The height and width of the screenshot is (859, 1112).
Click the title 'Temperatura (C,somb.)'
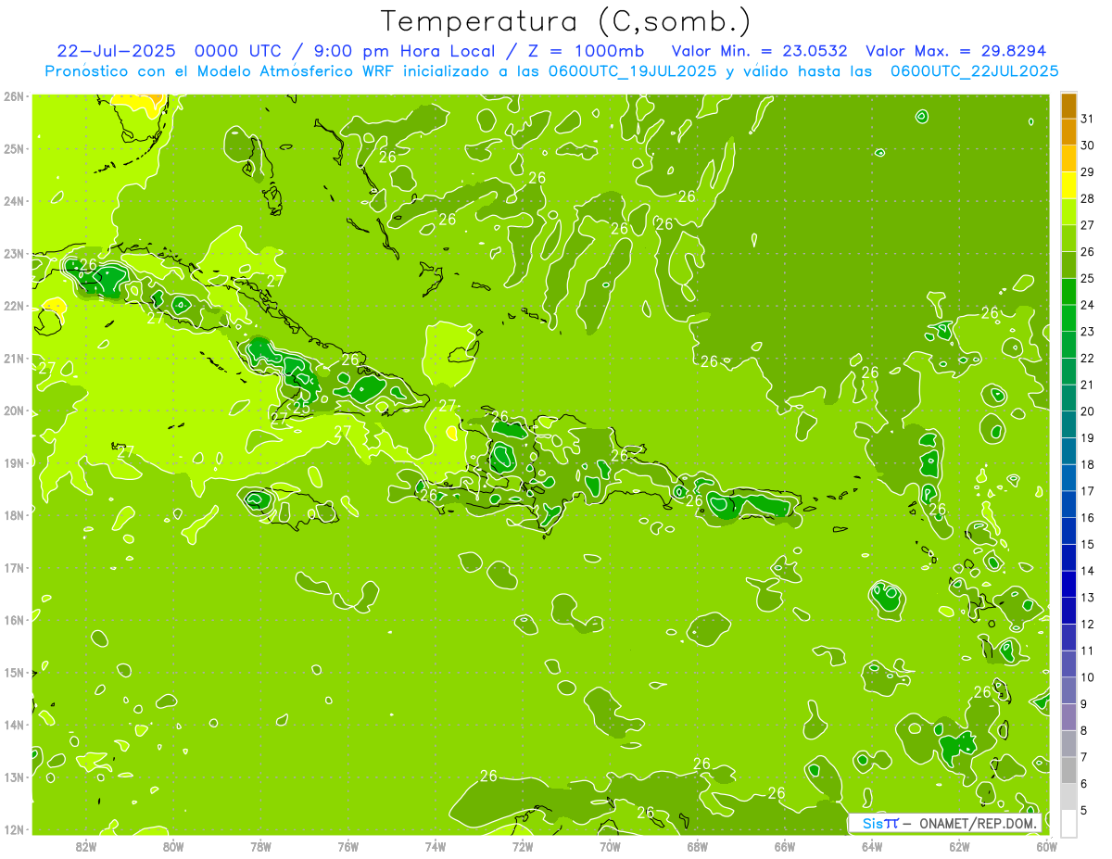(565, 22)
